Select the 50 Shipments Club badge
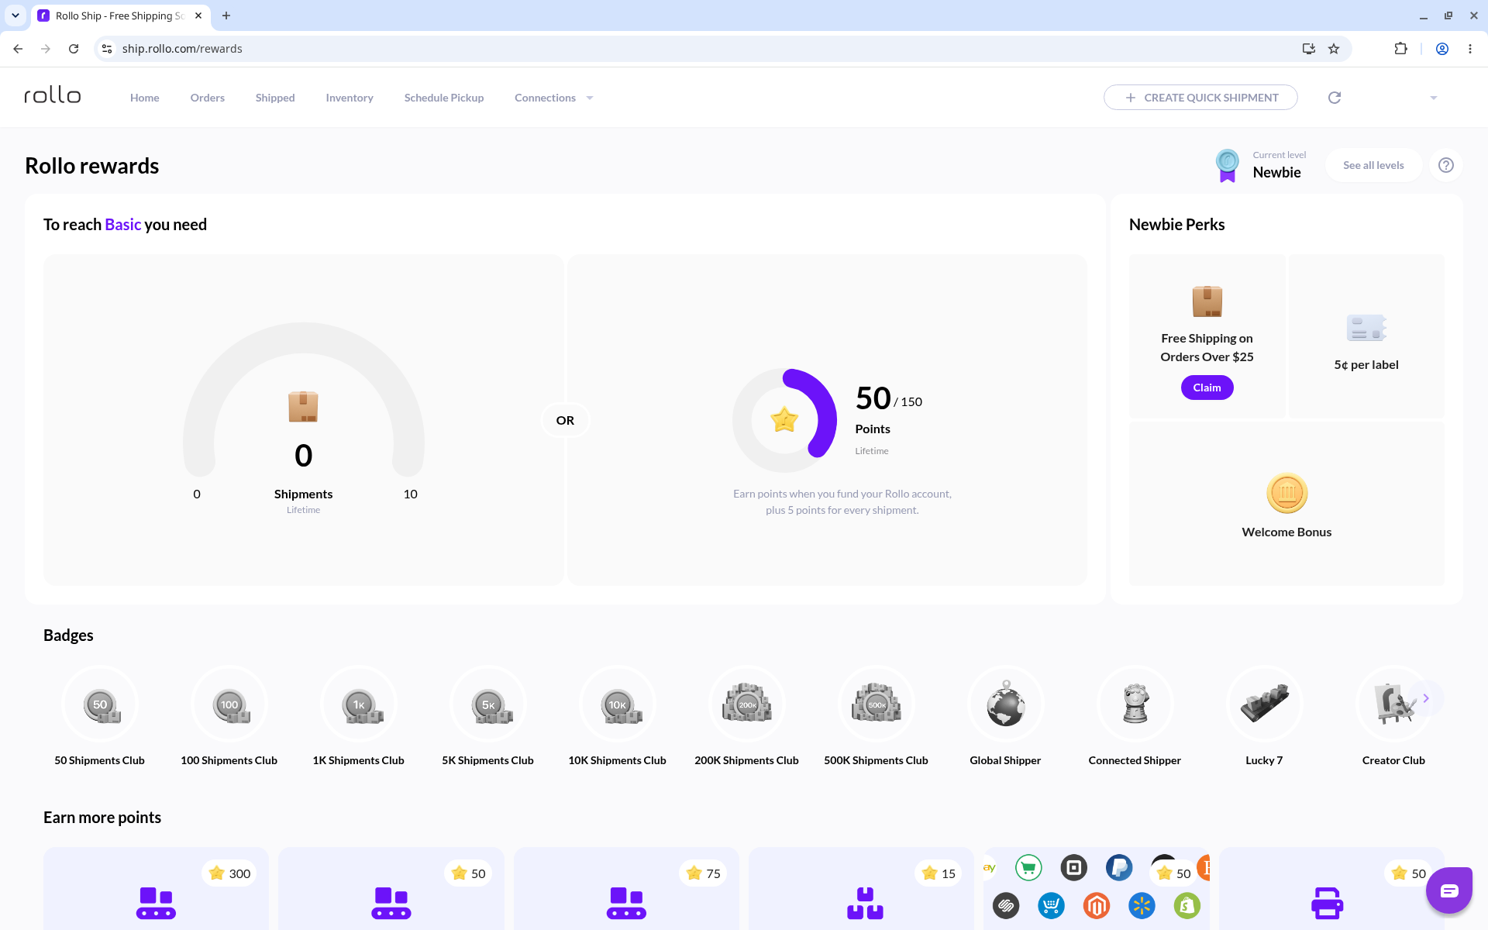1488x930 pixels. click(100, 704)
